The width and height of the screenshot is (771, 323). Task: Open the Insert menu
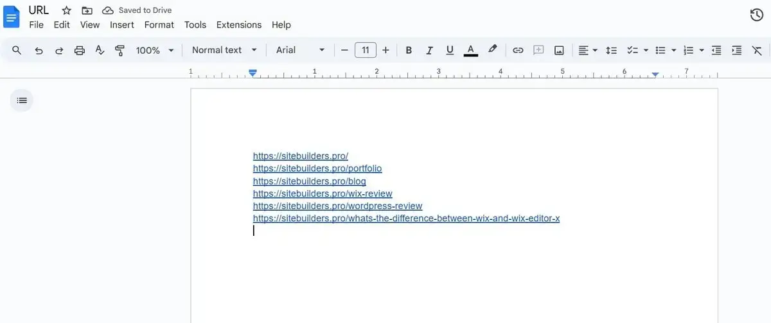click(x=122, y=24)
